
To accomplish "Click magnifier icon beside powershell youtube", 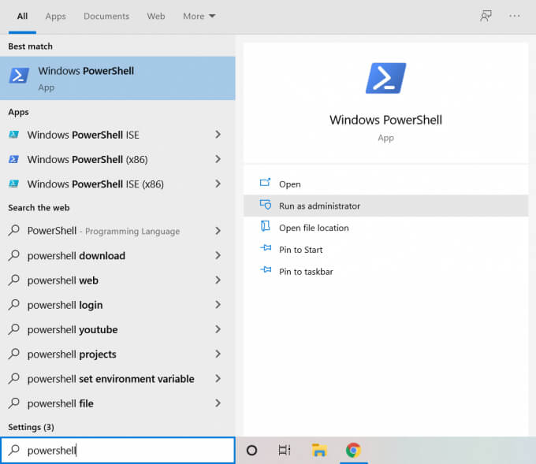I will pos(13,329).
